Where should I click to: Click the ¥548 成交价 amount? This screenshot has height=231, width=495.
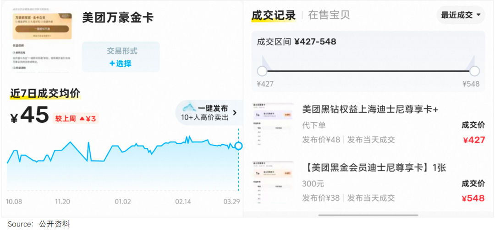click(x=473, y=199)
